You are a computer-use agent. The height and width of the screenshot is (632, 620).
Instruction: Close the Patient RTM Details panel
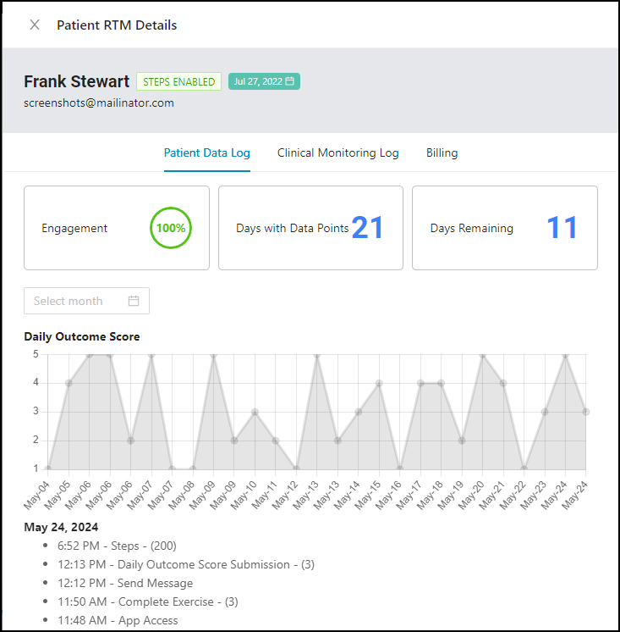[x=35, y=25]
